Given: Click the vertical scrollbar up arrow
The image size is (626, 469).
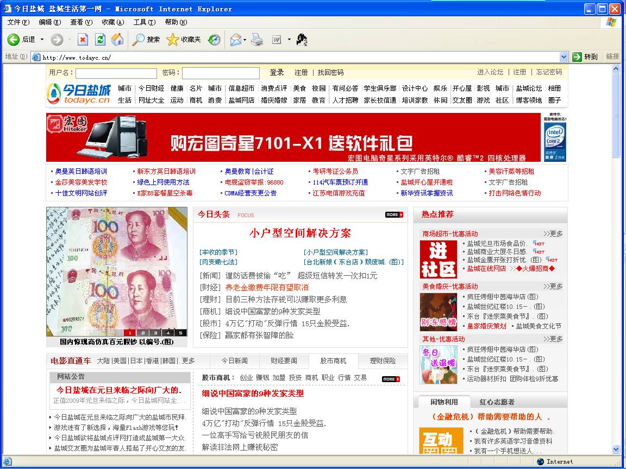Looking at the screenshot, I should tap(616, 68).
